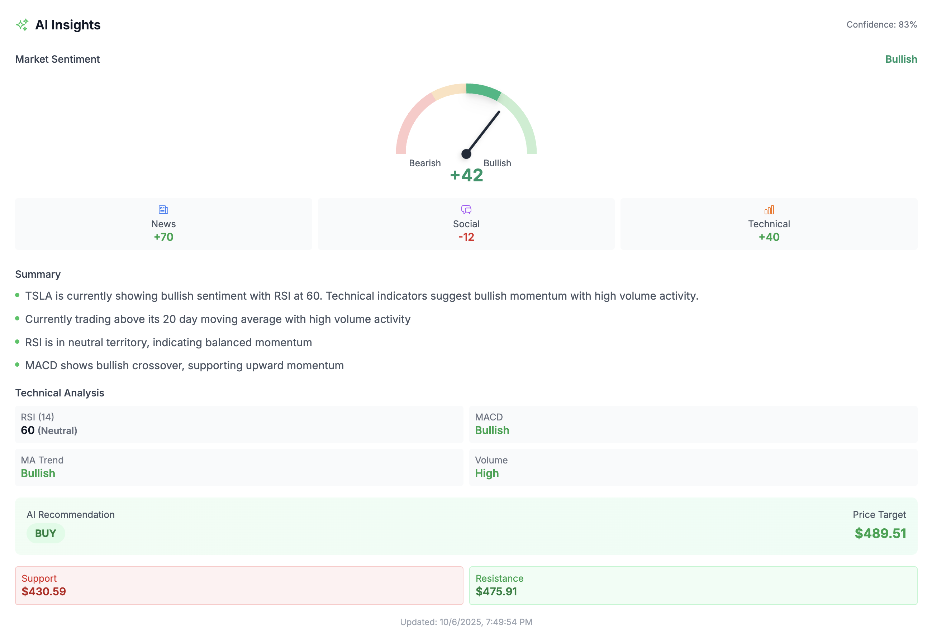Click the RSI (14) 60 Neutral value
This screenshot has width=932, height=638.
(49, 430)
